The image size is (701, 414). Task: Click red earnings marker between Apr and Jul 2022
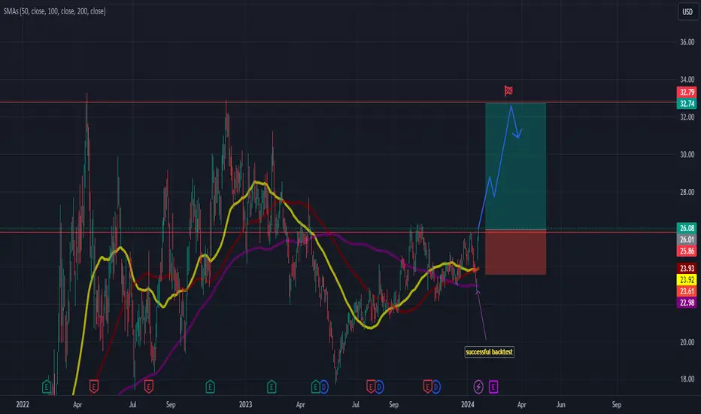click(93, 386)
